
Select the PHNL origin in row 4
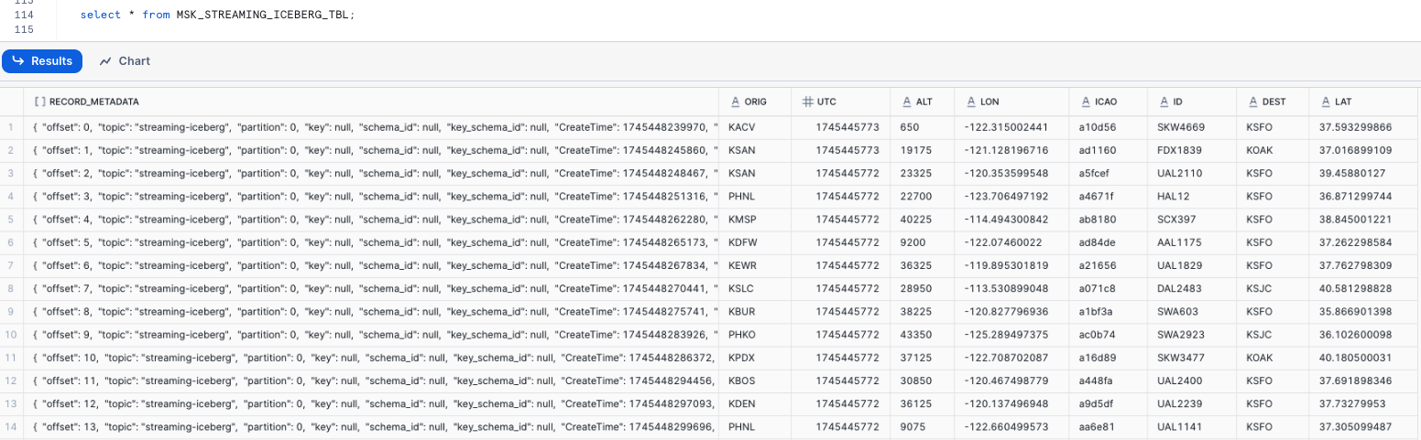click(x=755, y=197)
